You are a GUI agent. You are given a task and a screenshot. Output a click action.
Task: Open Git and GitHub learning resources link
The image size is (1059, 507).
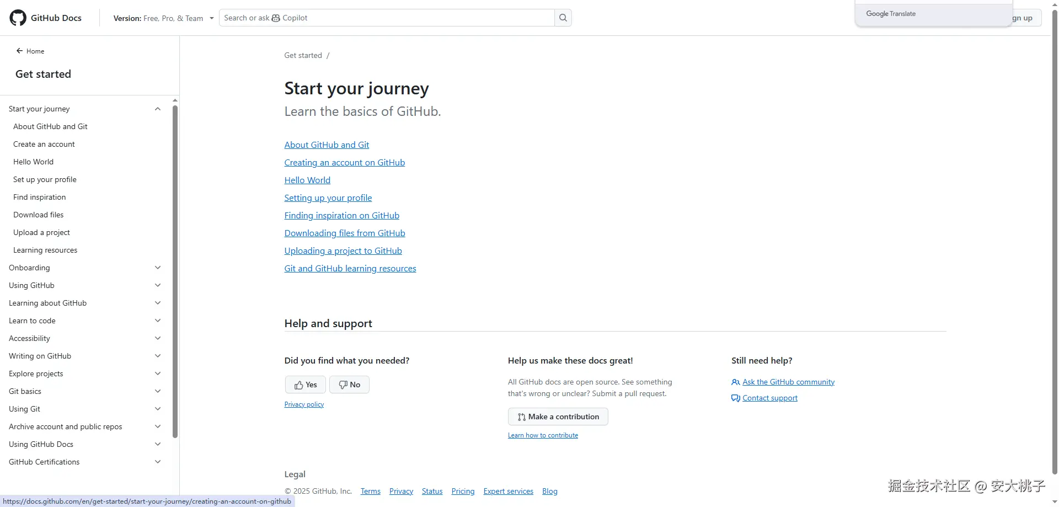pos(350,268)
